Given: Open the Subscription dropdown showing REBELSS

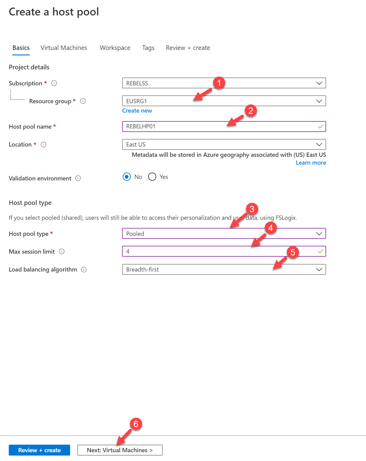Looking at the screenshot, I should (x=224, y=83).
